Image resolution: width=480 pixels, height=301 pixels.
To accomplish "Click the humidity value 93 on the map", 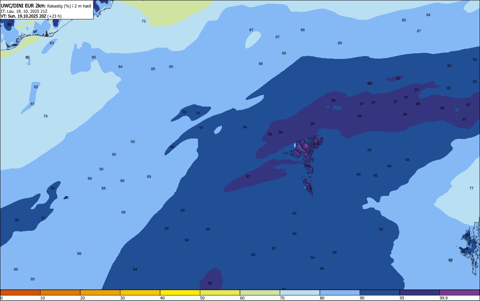I will click(475, 60).
